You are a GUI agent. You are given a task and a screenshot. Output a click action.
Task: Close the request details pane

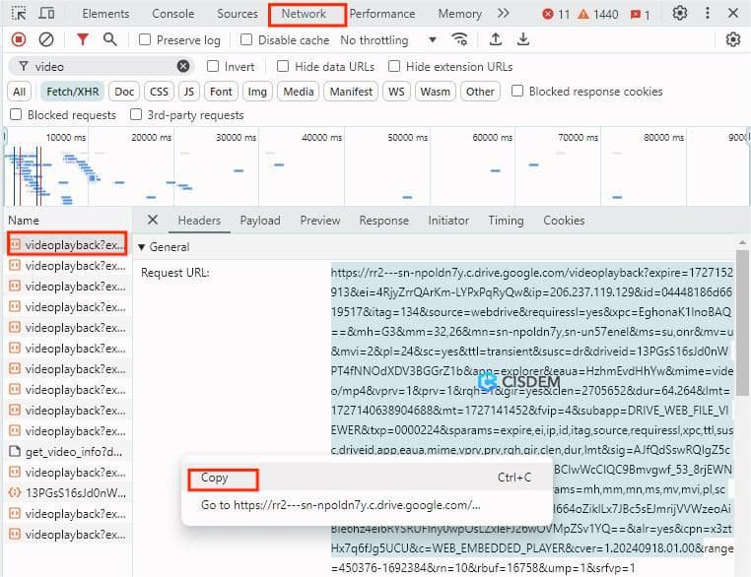pos(153,220)
